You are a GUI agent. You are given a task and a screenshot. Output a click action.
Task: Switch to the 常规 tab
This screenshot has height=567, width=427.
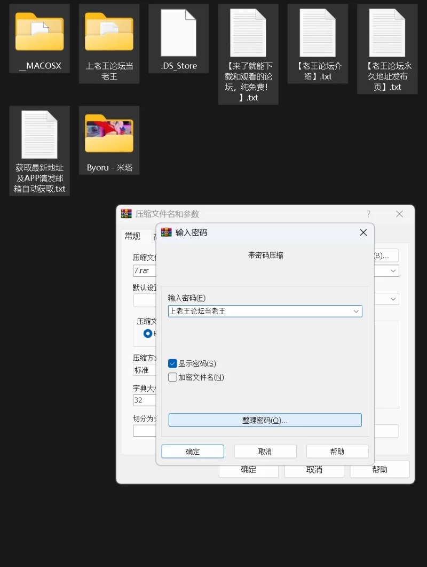[x=132, y=237]
